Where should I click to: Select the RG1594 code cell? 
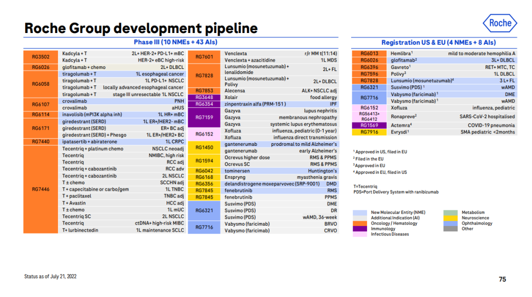point(204,161)
